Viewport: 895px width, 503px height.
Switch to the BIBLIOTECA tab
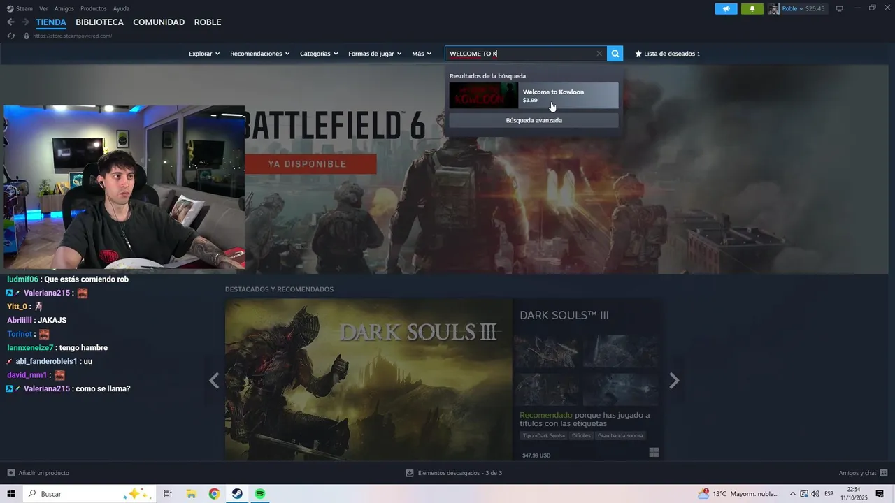[x=100, y=22]
